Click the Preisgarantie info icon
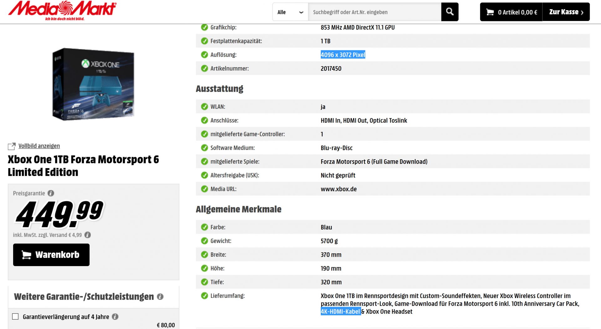The height and width of the screenshot is (329, 601). pos(51,193)
